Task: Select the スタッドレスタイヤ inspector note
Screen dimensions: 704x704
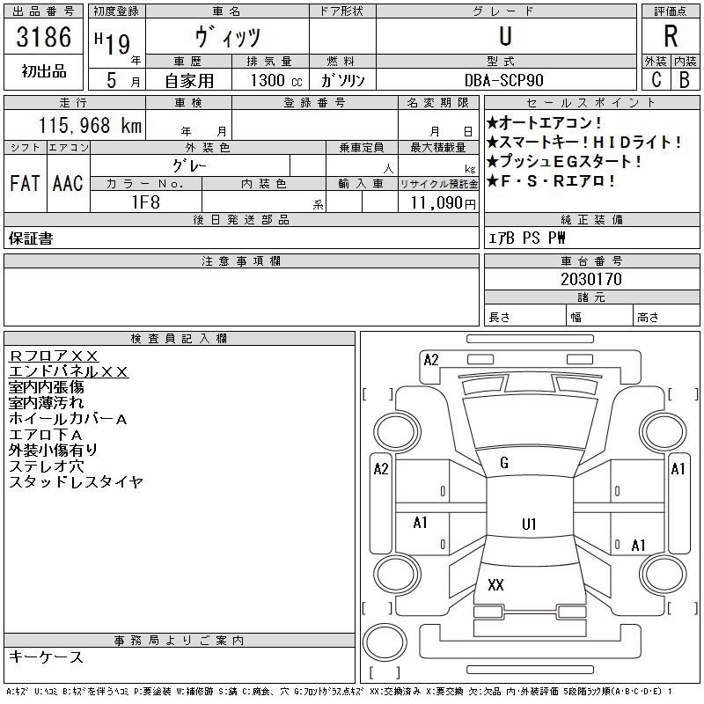Action: click(x=76, y=482)
